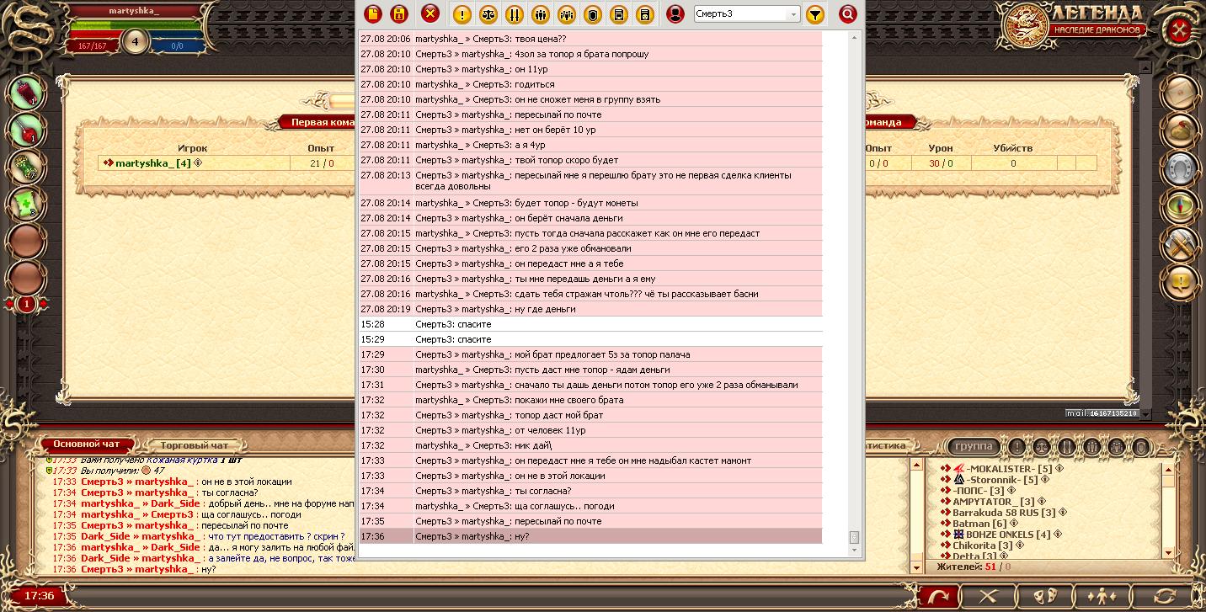Screen dimensions: 1206x612
Task: Toggle the exclamation mark filter in the log toolbar
Action: tap(462, 13)
